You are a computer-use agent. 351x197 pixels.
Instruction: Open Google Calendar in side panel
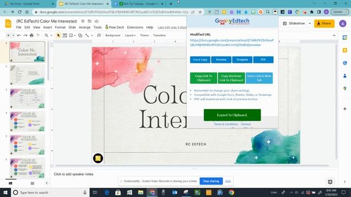345,38
